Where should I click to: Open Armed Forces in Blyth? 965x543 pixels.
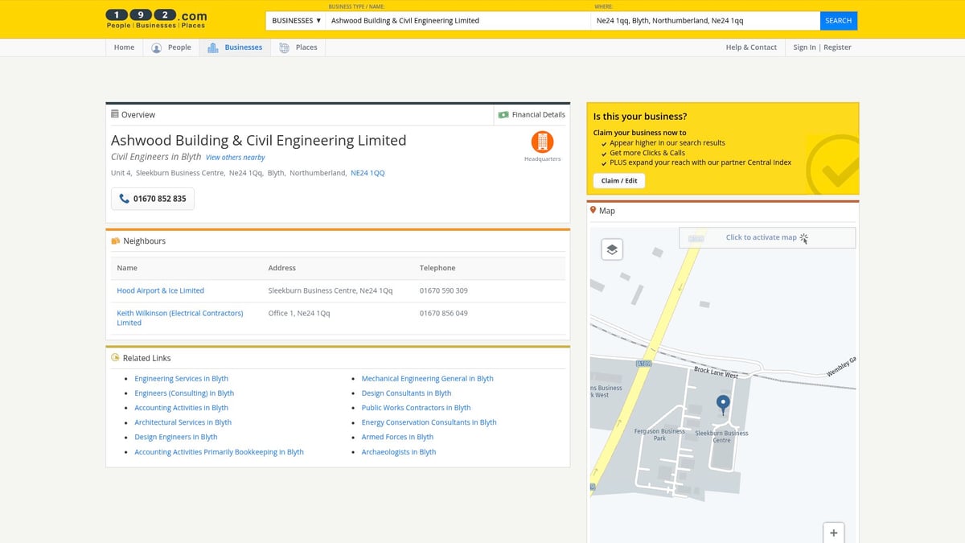pos(397,437)
